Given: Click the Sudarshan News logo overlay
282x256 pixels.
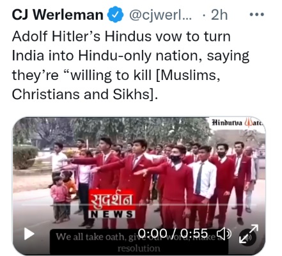Looking at the screenshot, I should tap(112, 204).
